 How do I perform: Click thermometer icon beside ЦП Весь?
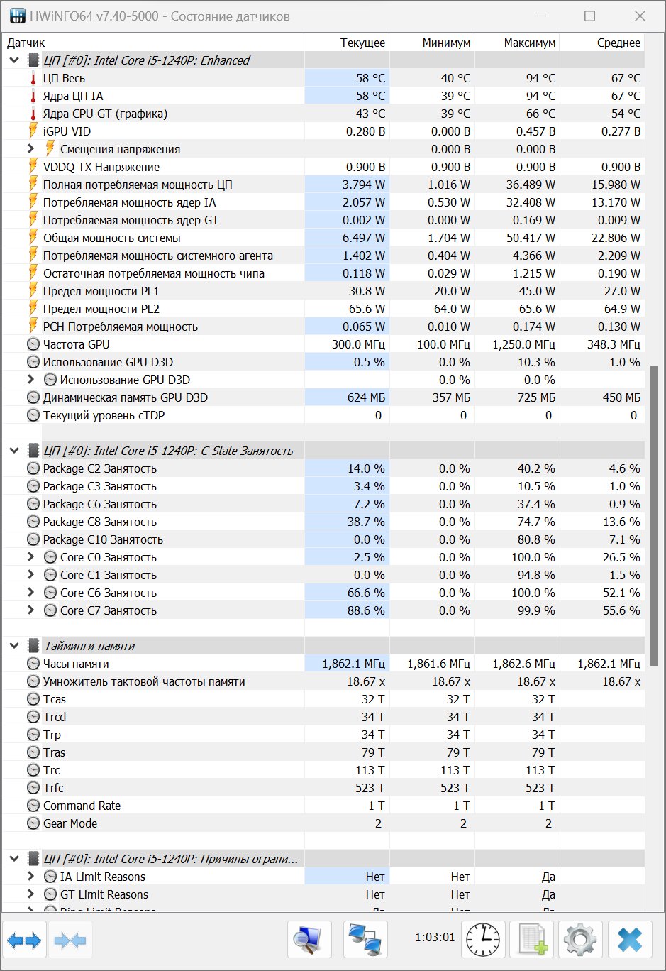point(33,78)
